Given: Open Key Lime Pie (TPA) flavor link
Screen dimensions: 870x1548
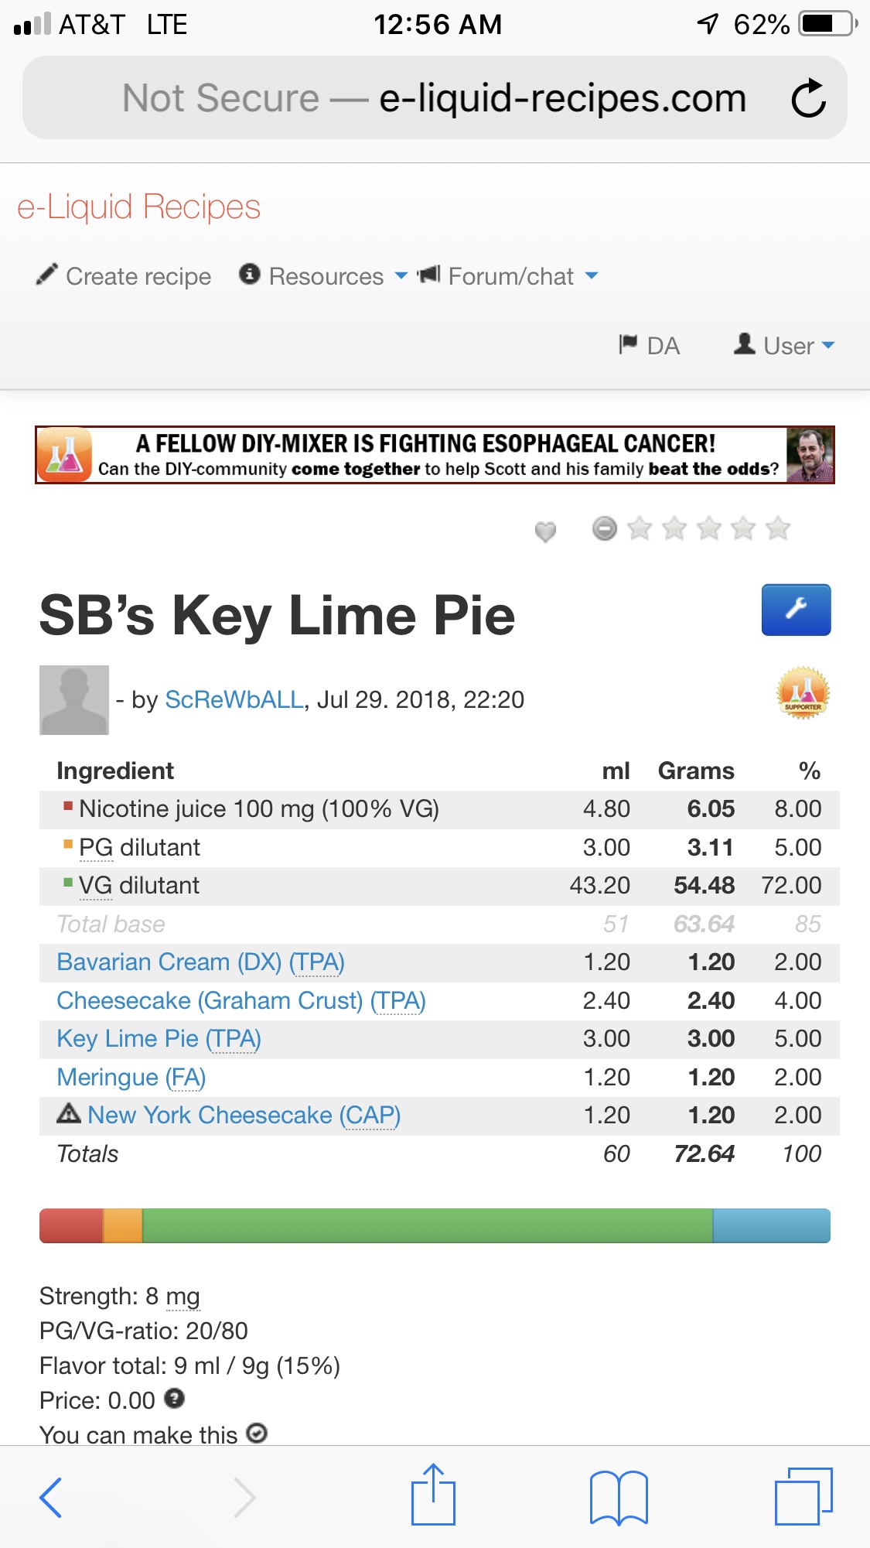Looking at the screenshot, I should (x=159, y=1038).
